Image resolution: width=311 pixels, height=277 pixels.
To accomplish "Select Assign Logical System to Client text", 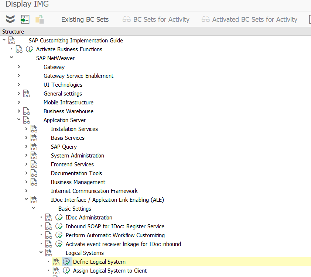I will coord(110,271).
